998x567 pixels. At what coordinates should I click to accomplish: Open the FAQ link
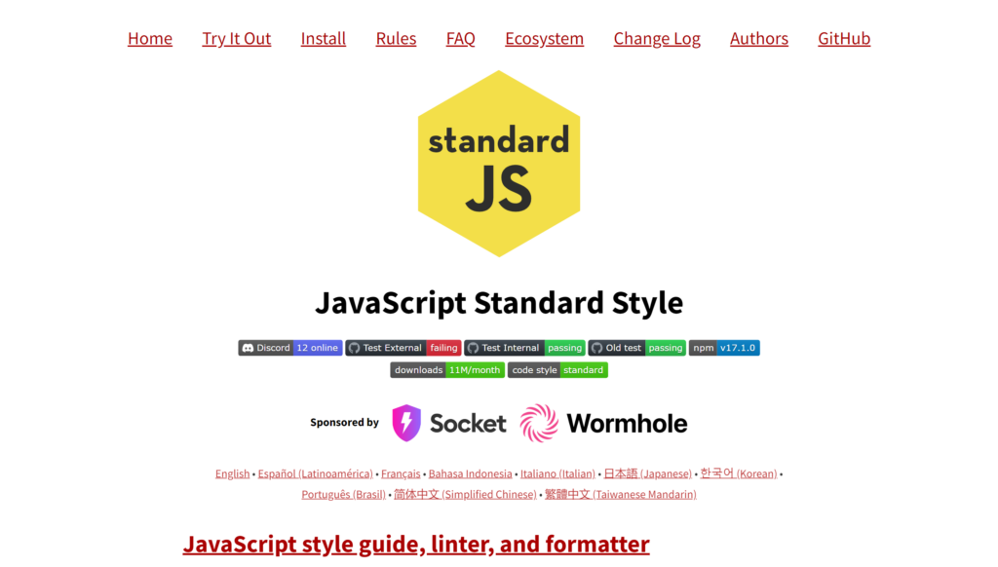tap(460, 38)
